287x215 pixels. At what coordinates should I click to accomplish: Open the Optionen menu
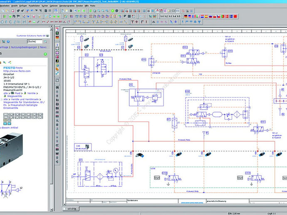[54, 6]
